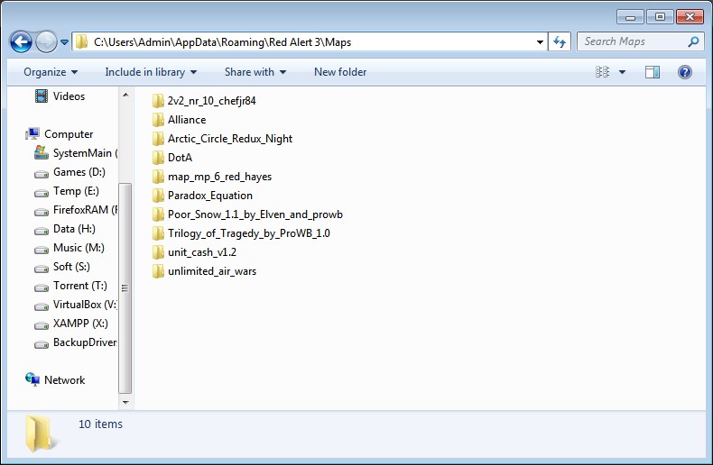Click the Alliance folder icon
This screenshot has height=465, width=713.
point(158,120)
